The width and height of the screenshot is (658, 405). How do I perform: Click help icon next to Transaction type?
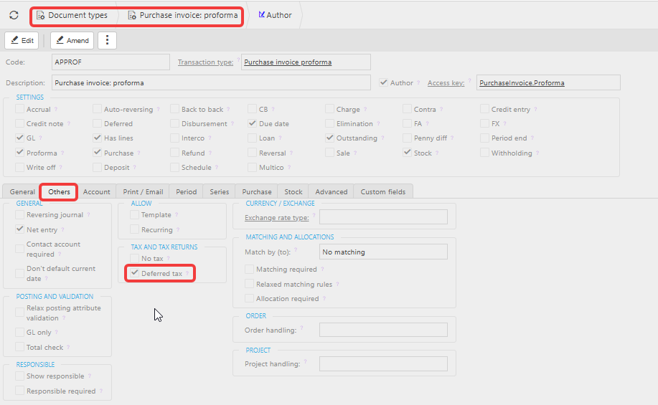tap(238, 59)
